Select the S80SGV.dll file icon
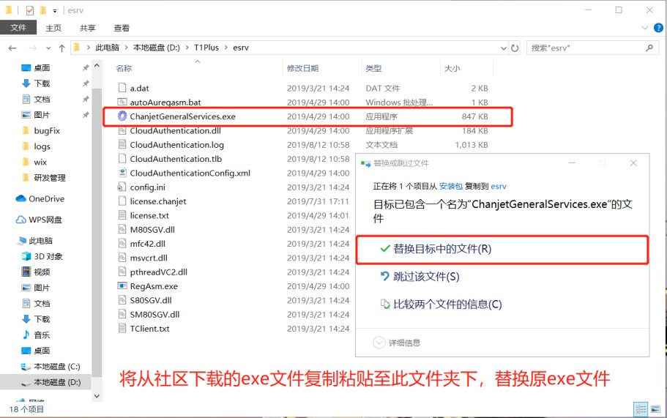 (122, 300)
